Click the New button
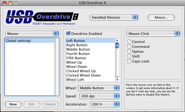The height and width of the screenshot is (112, 185). 13,104
